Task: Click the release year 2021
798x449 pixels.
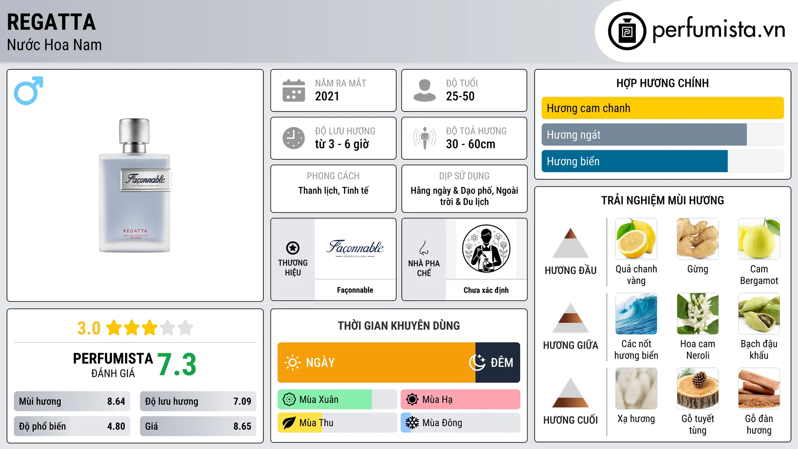Action: tap(327, 96)
